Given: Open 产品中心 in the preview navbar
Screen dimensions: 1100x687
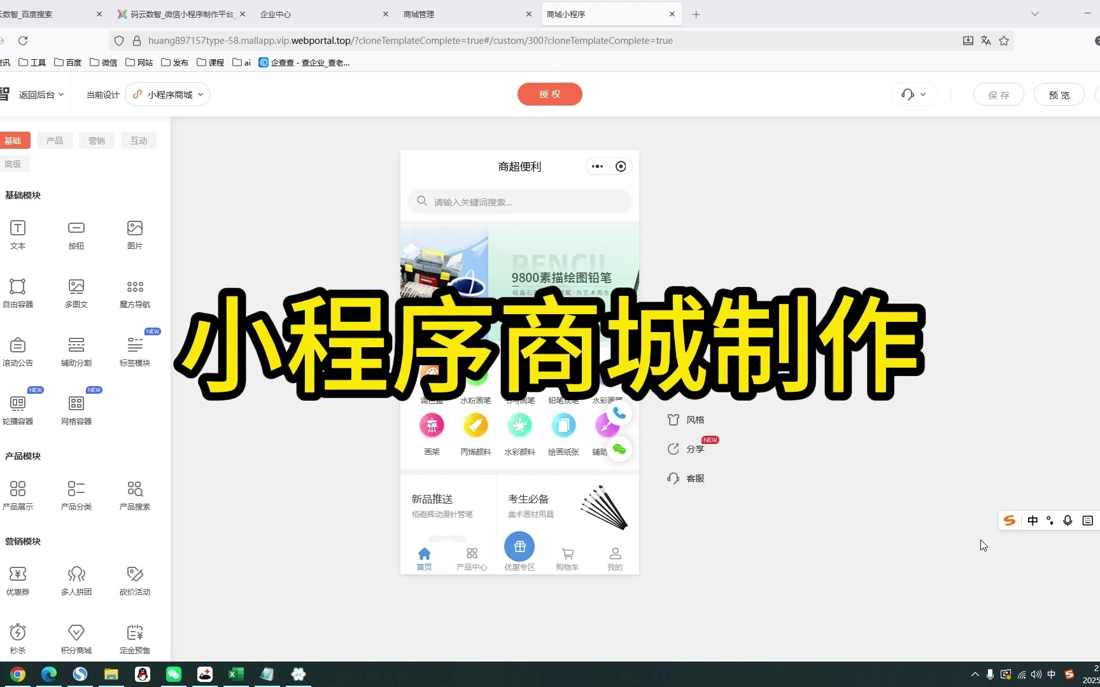Looking at the screenshot, I should pos(472,559).
